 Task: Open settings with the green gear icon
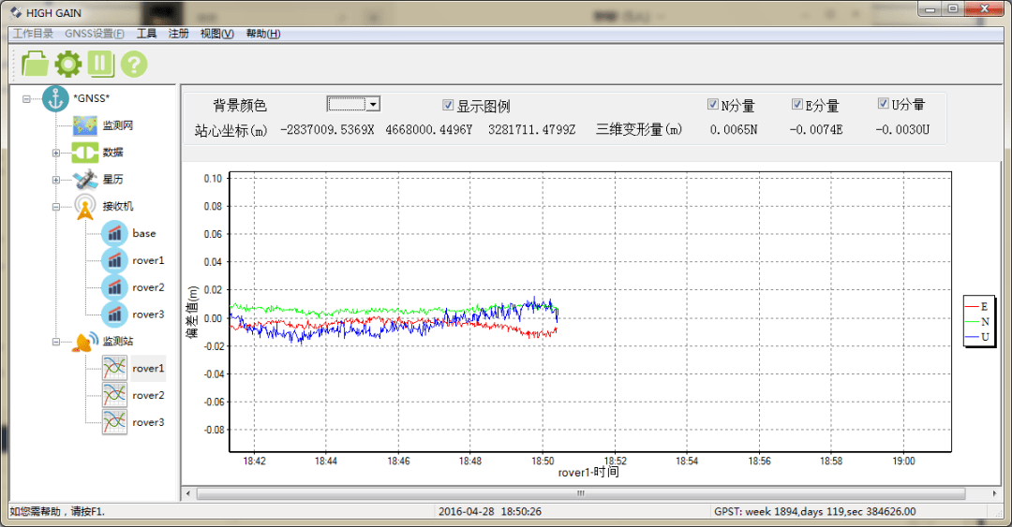(68, 64)
